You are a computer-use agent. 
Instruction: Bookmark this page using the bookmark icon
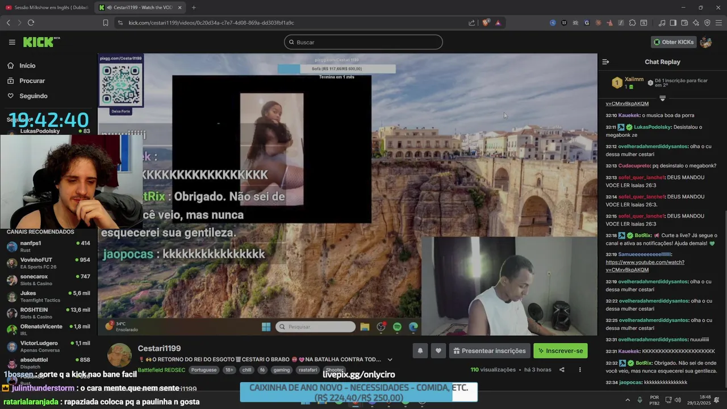click(x=105, y=23)
